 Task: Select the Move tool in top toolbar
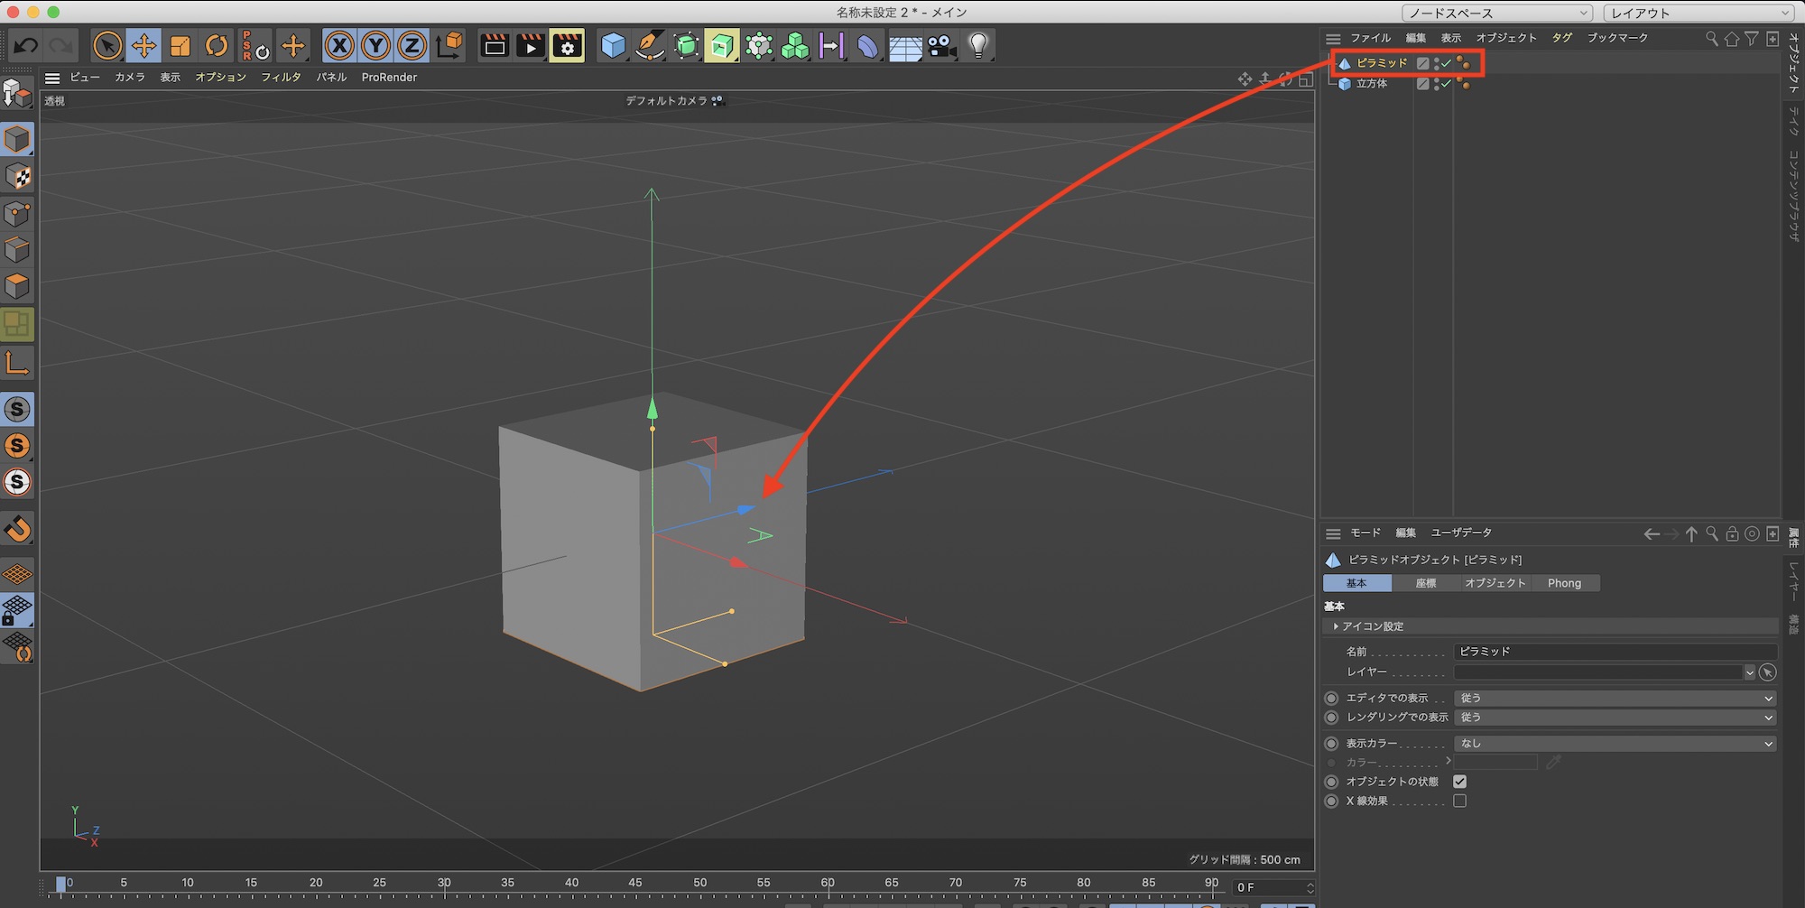pyautogui.click(x=143, y=45)
